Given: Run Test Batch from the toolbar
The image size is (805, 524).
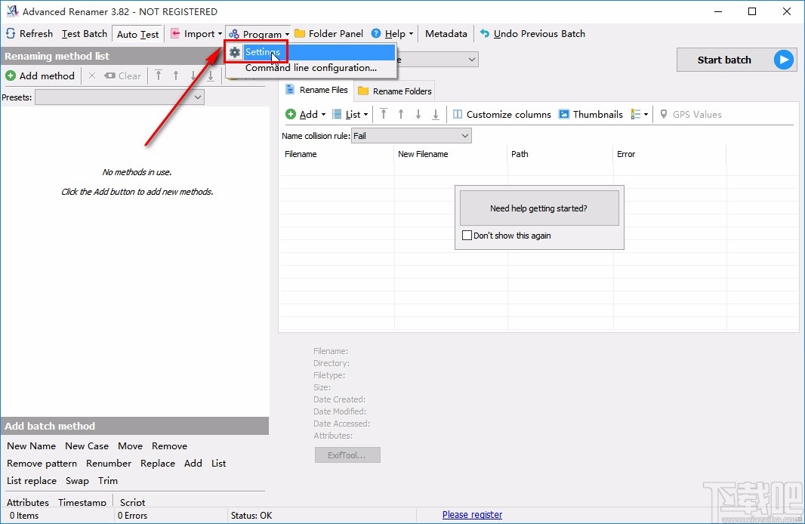Looking at the screenshot, I should 84,34.
